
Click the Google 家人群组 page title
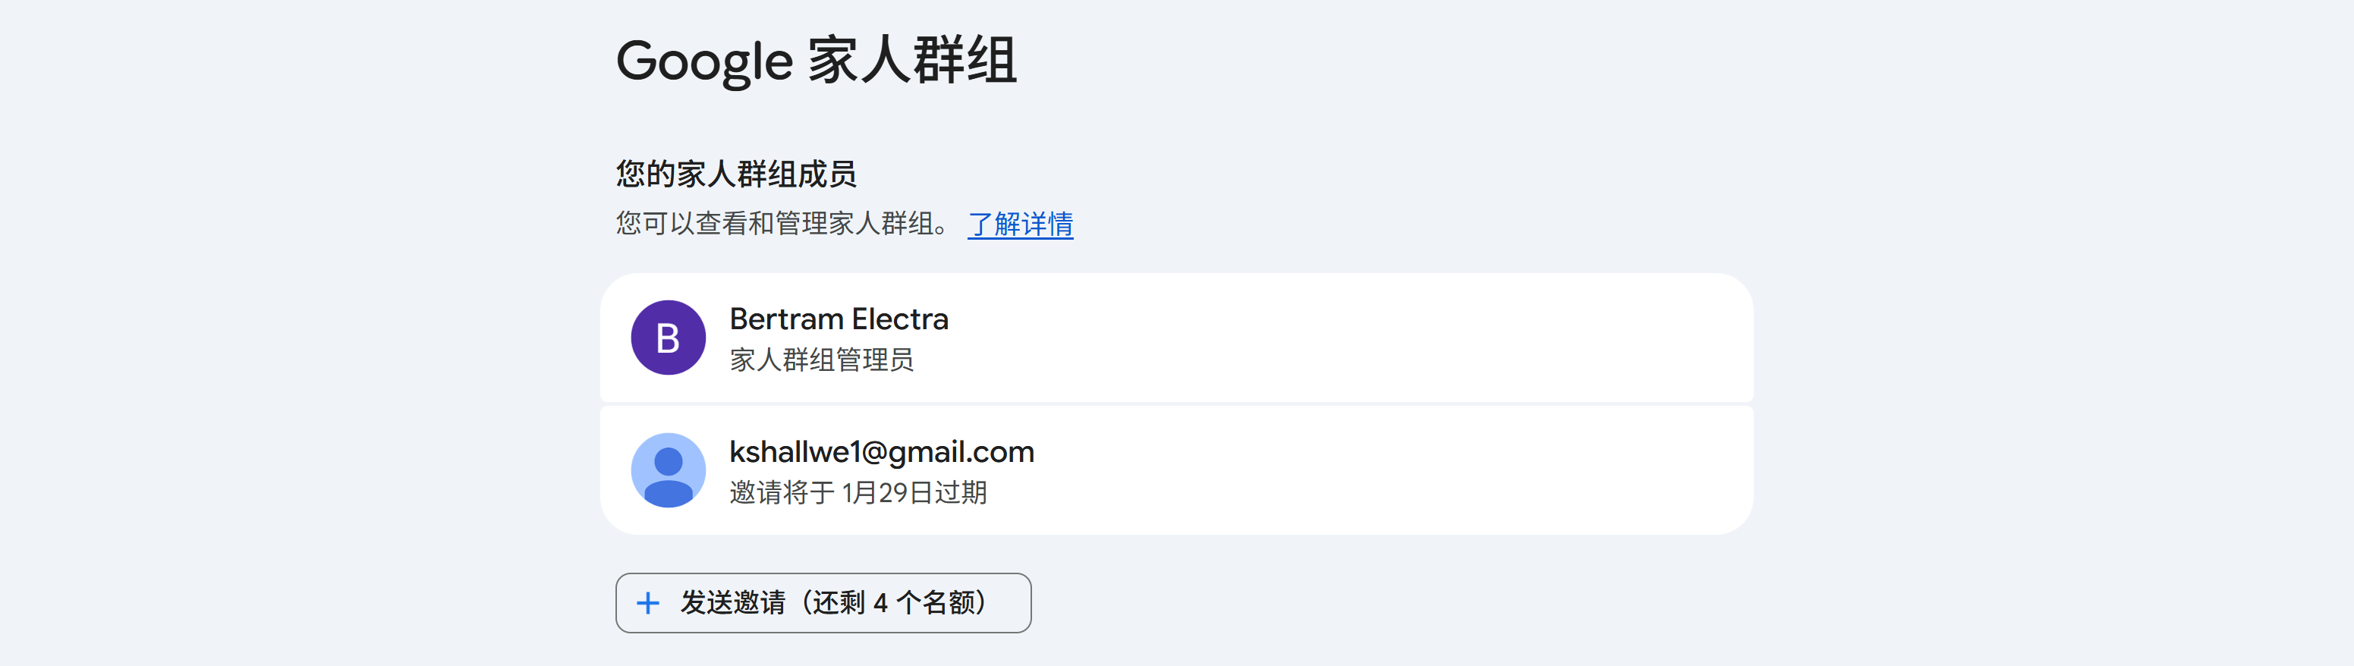pos(816,60)
